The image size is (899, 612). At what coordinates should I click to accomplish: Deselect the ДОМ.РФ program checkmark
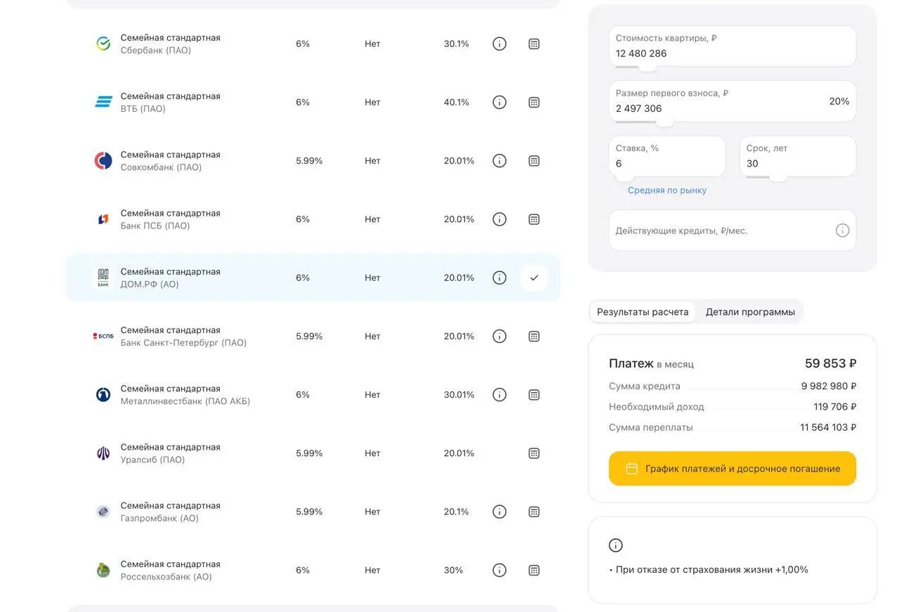pyautogui.click(x=534, y=278)
